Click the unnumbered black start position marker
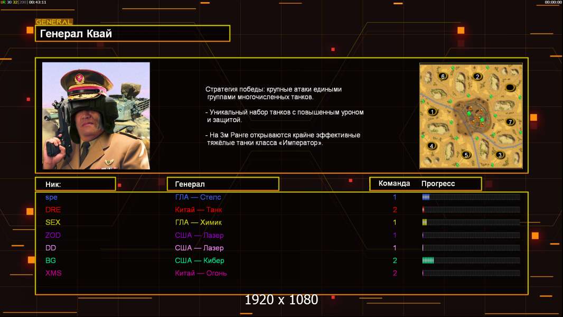 click(x=510, y=88)
